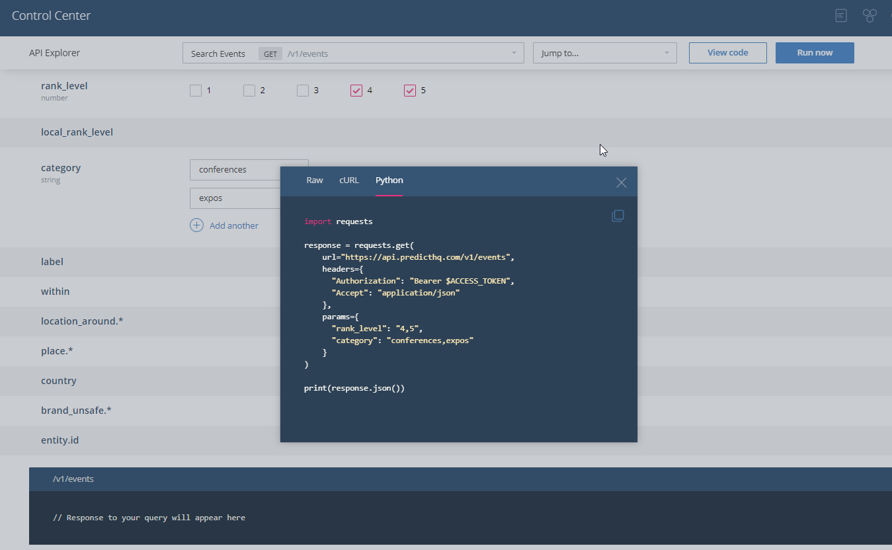
Task: Open the Search Events endpoint dropdown
Action: [x=353, y=53]
